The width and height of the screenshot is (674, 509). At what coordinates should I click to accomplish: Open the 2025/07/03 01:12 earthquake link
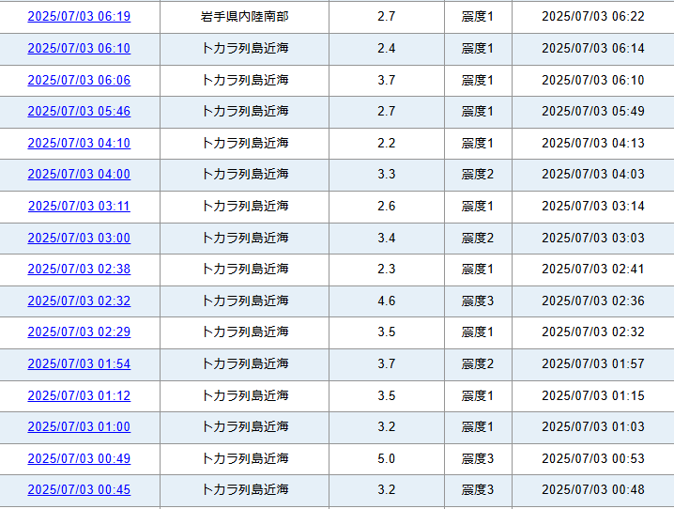click(79, 395)
